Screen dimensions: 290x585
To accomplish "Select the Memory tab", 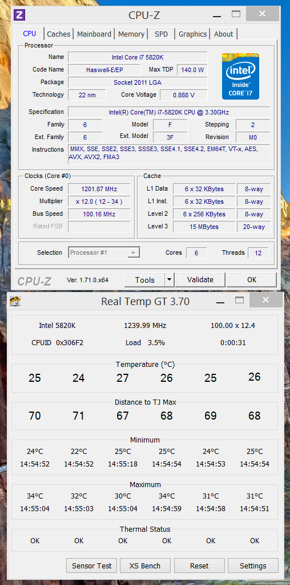I will [x=131, y=34].
